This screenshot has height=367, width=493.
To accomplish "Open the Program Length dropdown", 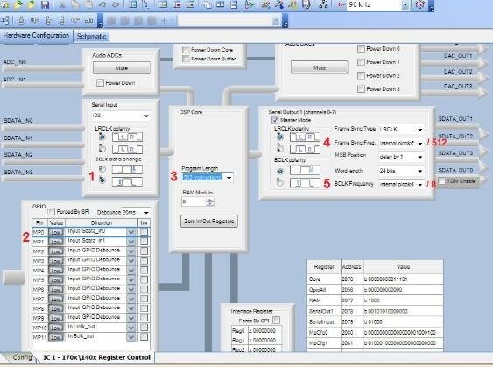I will coord(229,178).
